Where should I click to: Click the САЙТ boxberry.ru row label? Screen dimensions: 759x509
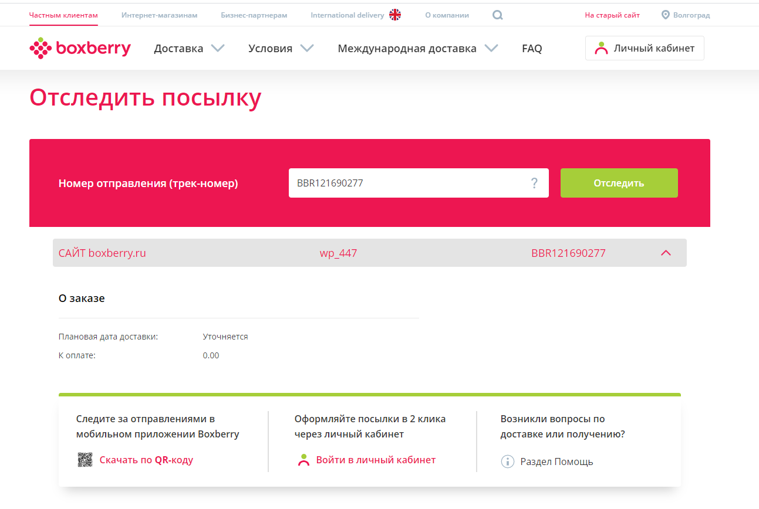[x=102, y=253]
